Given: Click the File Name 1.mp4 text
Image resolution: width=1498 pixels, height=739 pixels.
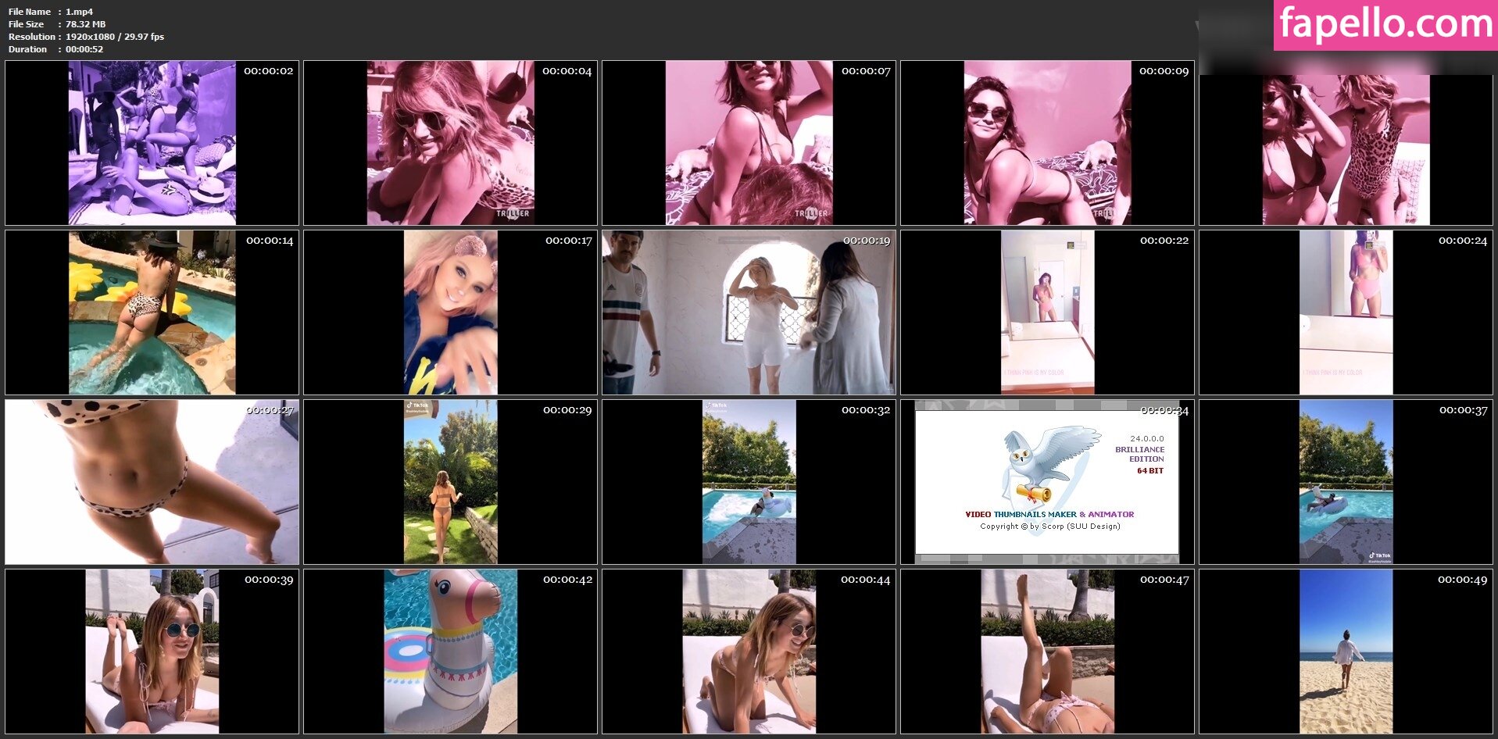Looking at the screenshot, I should point(51,12).
